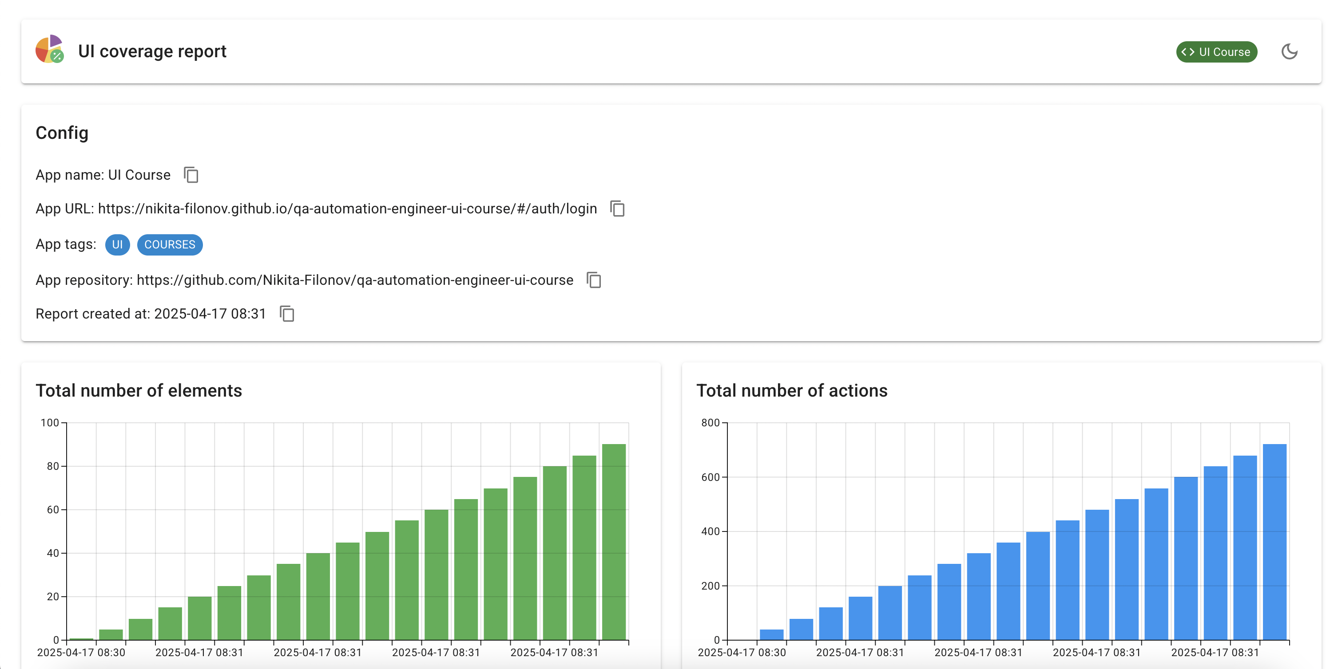This screenshot has height=669, width=1342.
Task: Click the code brackets icon in UI Course chip
Action: (1188, 52)
